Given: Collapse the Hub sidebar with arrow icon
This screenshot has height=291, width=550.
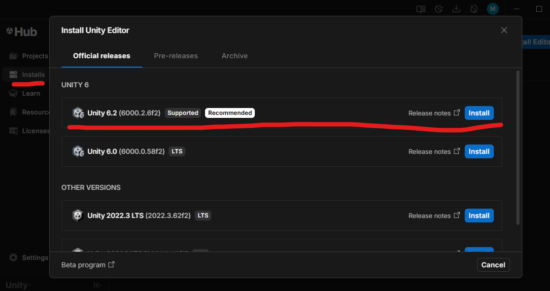Looking at the screenshot, I should pos(98,285).
